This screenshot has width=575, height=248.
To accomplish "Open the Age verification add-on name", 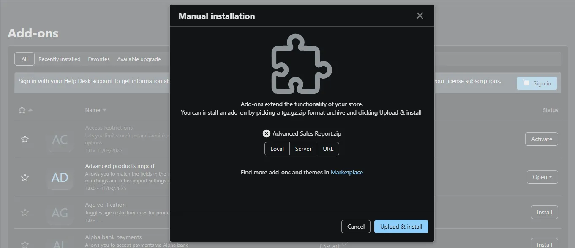I will point(106,205).
